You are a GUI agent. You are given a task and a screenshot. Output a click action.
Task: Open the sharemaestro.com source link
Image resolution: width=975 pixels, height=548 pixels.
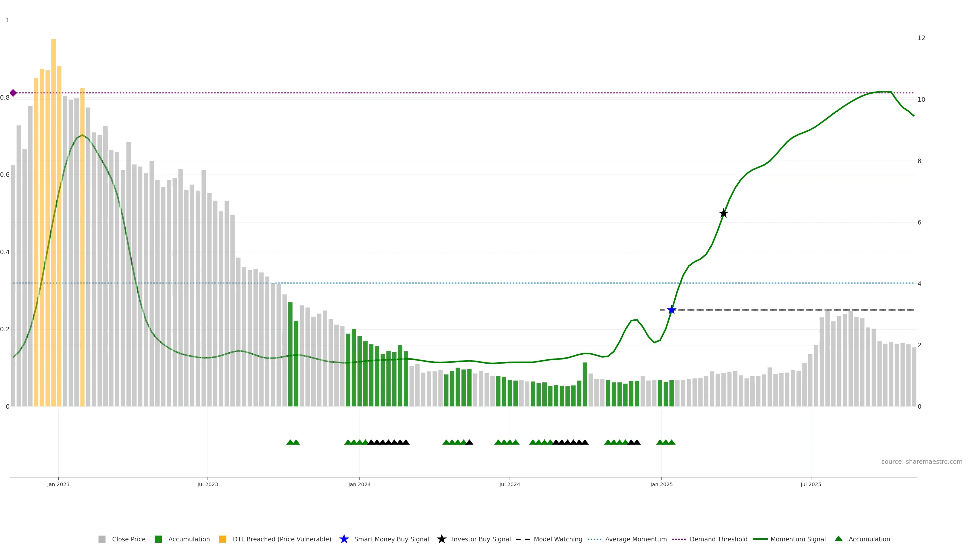(922, 461)
